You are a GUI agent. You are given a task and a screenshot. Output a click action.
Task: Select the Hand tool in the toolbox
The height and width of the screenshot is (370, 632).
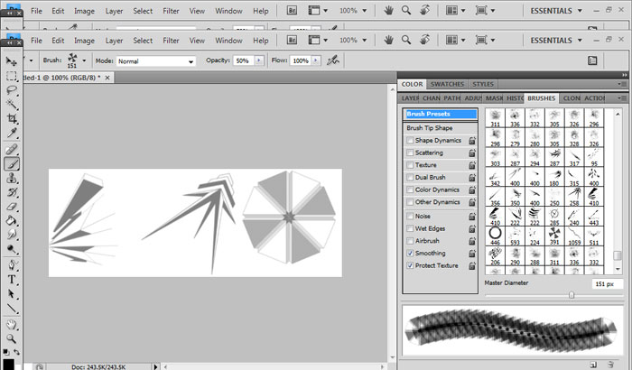(x=12, y=325)
